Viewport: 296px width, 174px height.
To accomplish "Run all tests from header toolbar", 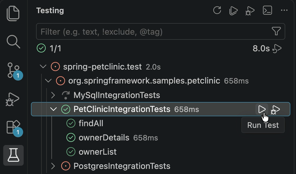I will pyautogui.click(x=233, y=10).
